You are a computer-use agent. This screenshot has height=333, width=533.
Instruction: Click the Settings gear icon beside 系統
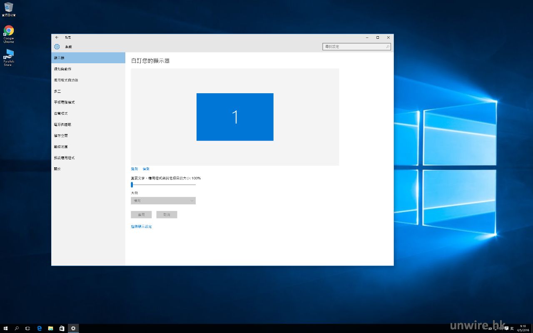57,47
